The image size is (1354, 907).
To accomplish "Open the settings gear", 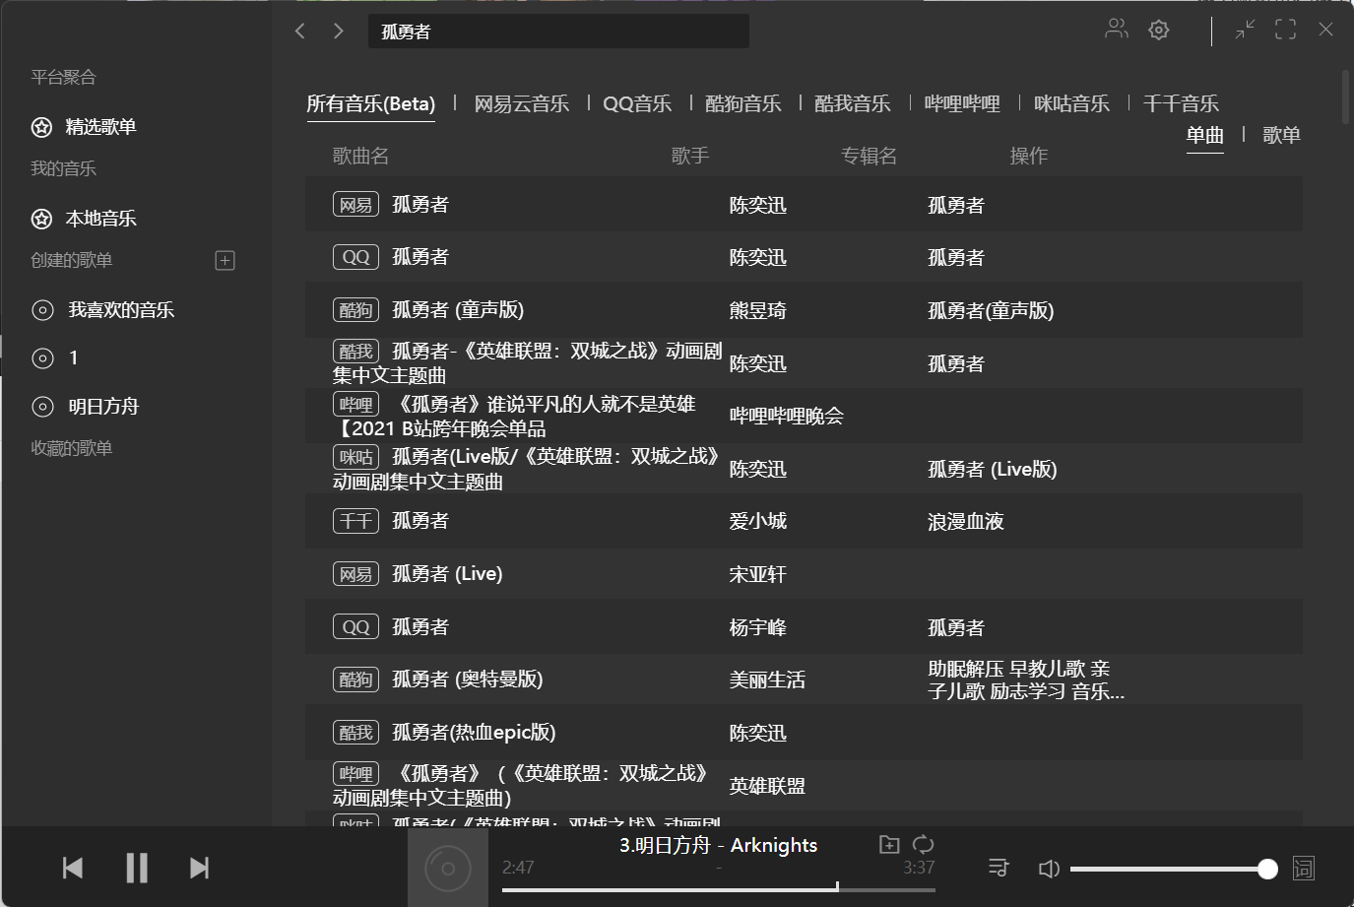I will (1159, 30).
